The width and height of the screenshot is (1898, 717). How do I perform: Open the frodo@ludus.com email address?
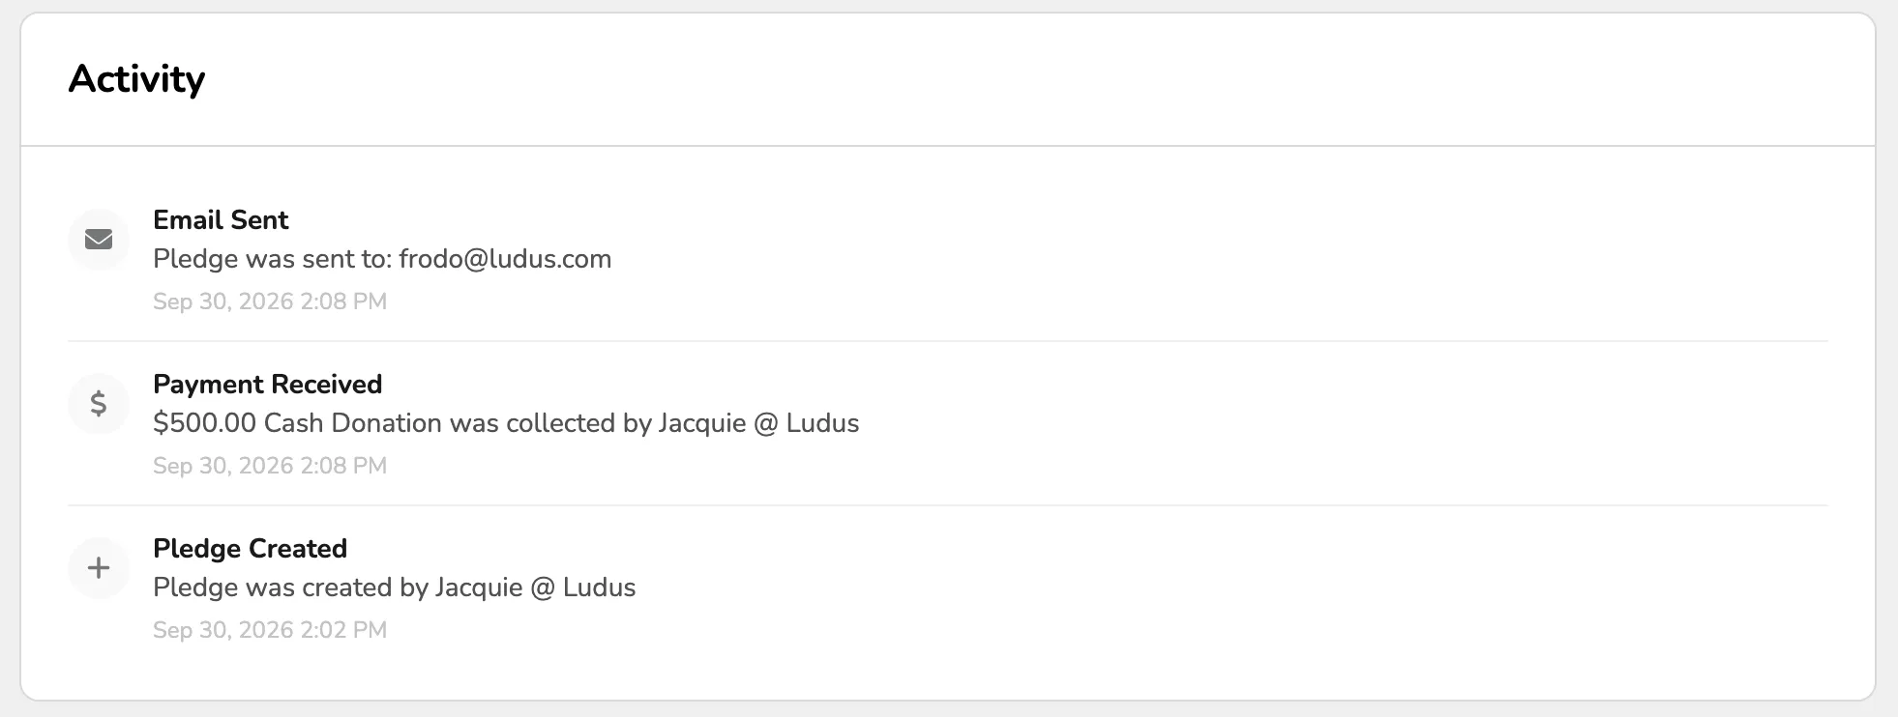tap(505, 259)
